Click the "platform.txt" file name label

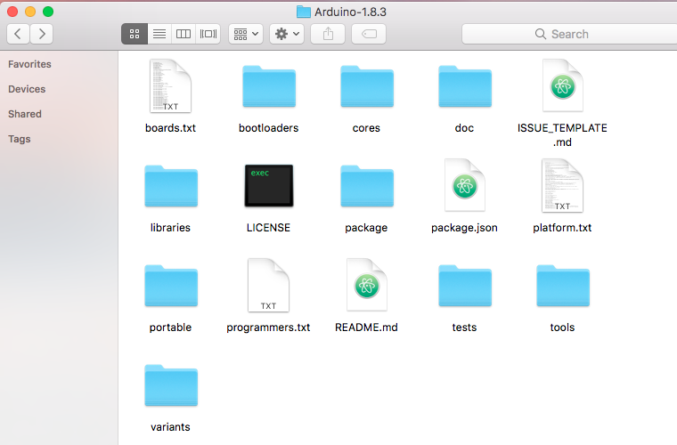(562, 228)
